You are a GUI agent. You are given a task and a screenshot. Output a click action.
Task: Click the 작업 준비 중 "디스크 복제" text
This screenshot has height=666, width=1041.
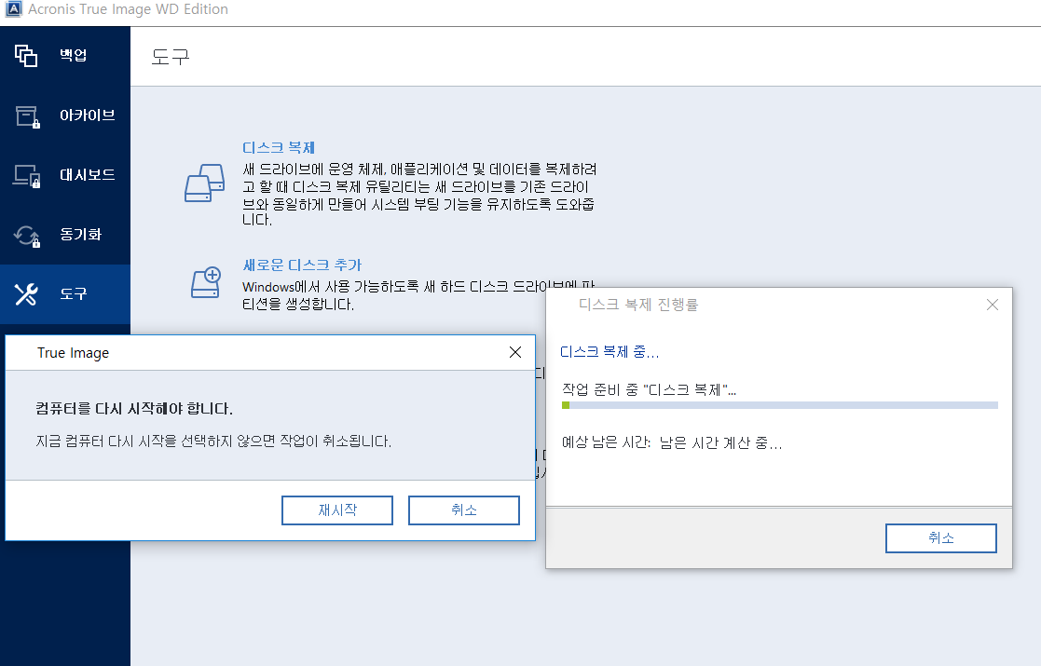(x=649, y=389)
